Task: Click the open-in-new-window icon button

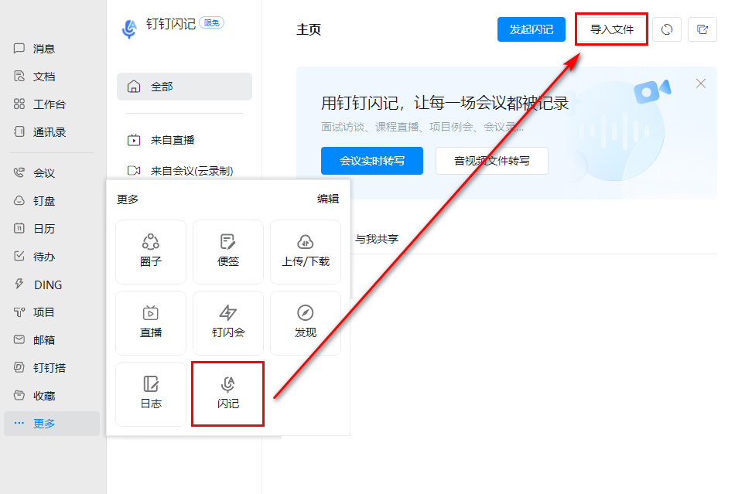Action: [702, 29]
